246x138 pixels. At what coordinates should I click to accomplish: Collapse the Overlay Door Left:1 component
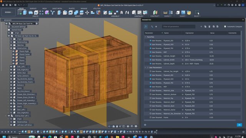[x=6, y=116]
